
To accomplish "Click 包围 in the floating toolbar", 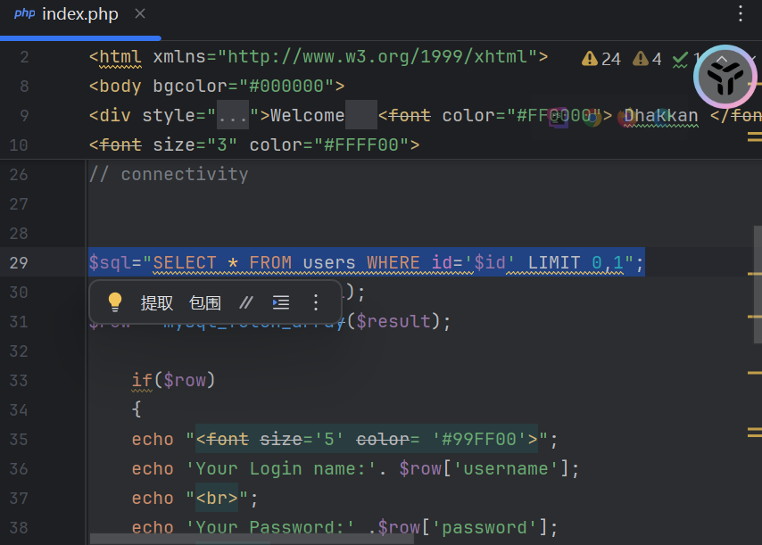I will [x=204, y=302].
